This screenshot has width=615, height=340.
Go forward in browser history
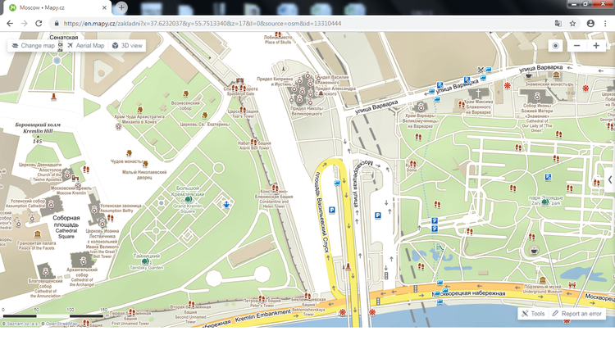tap(25, 24)
